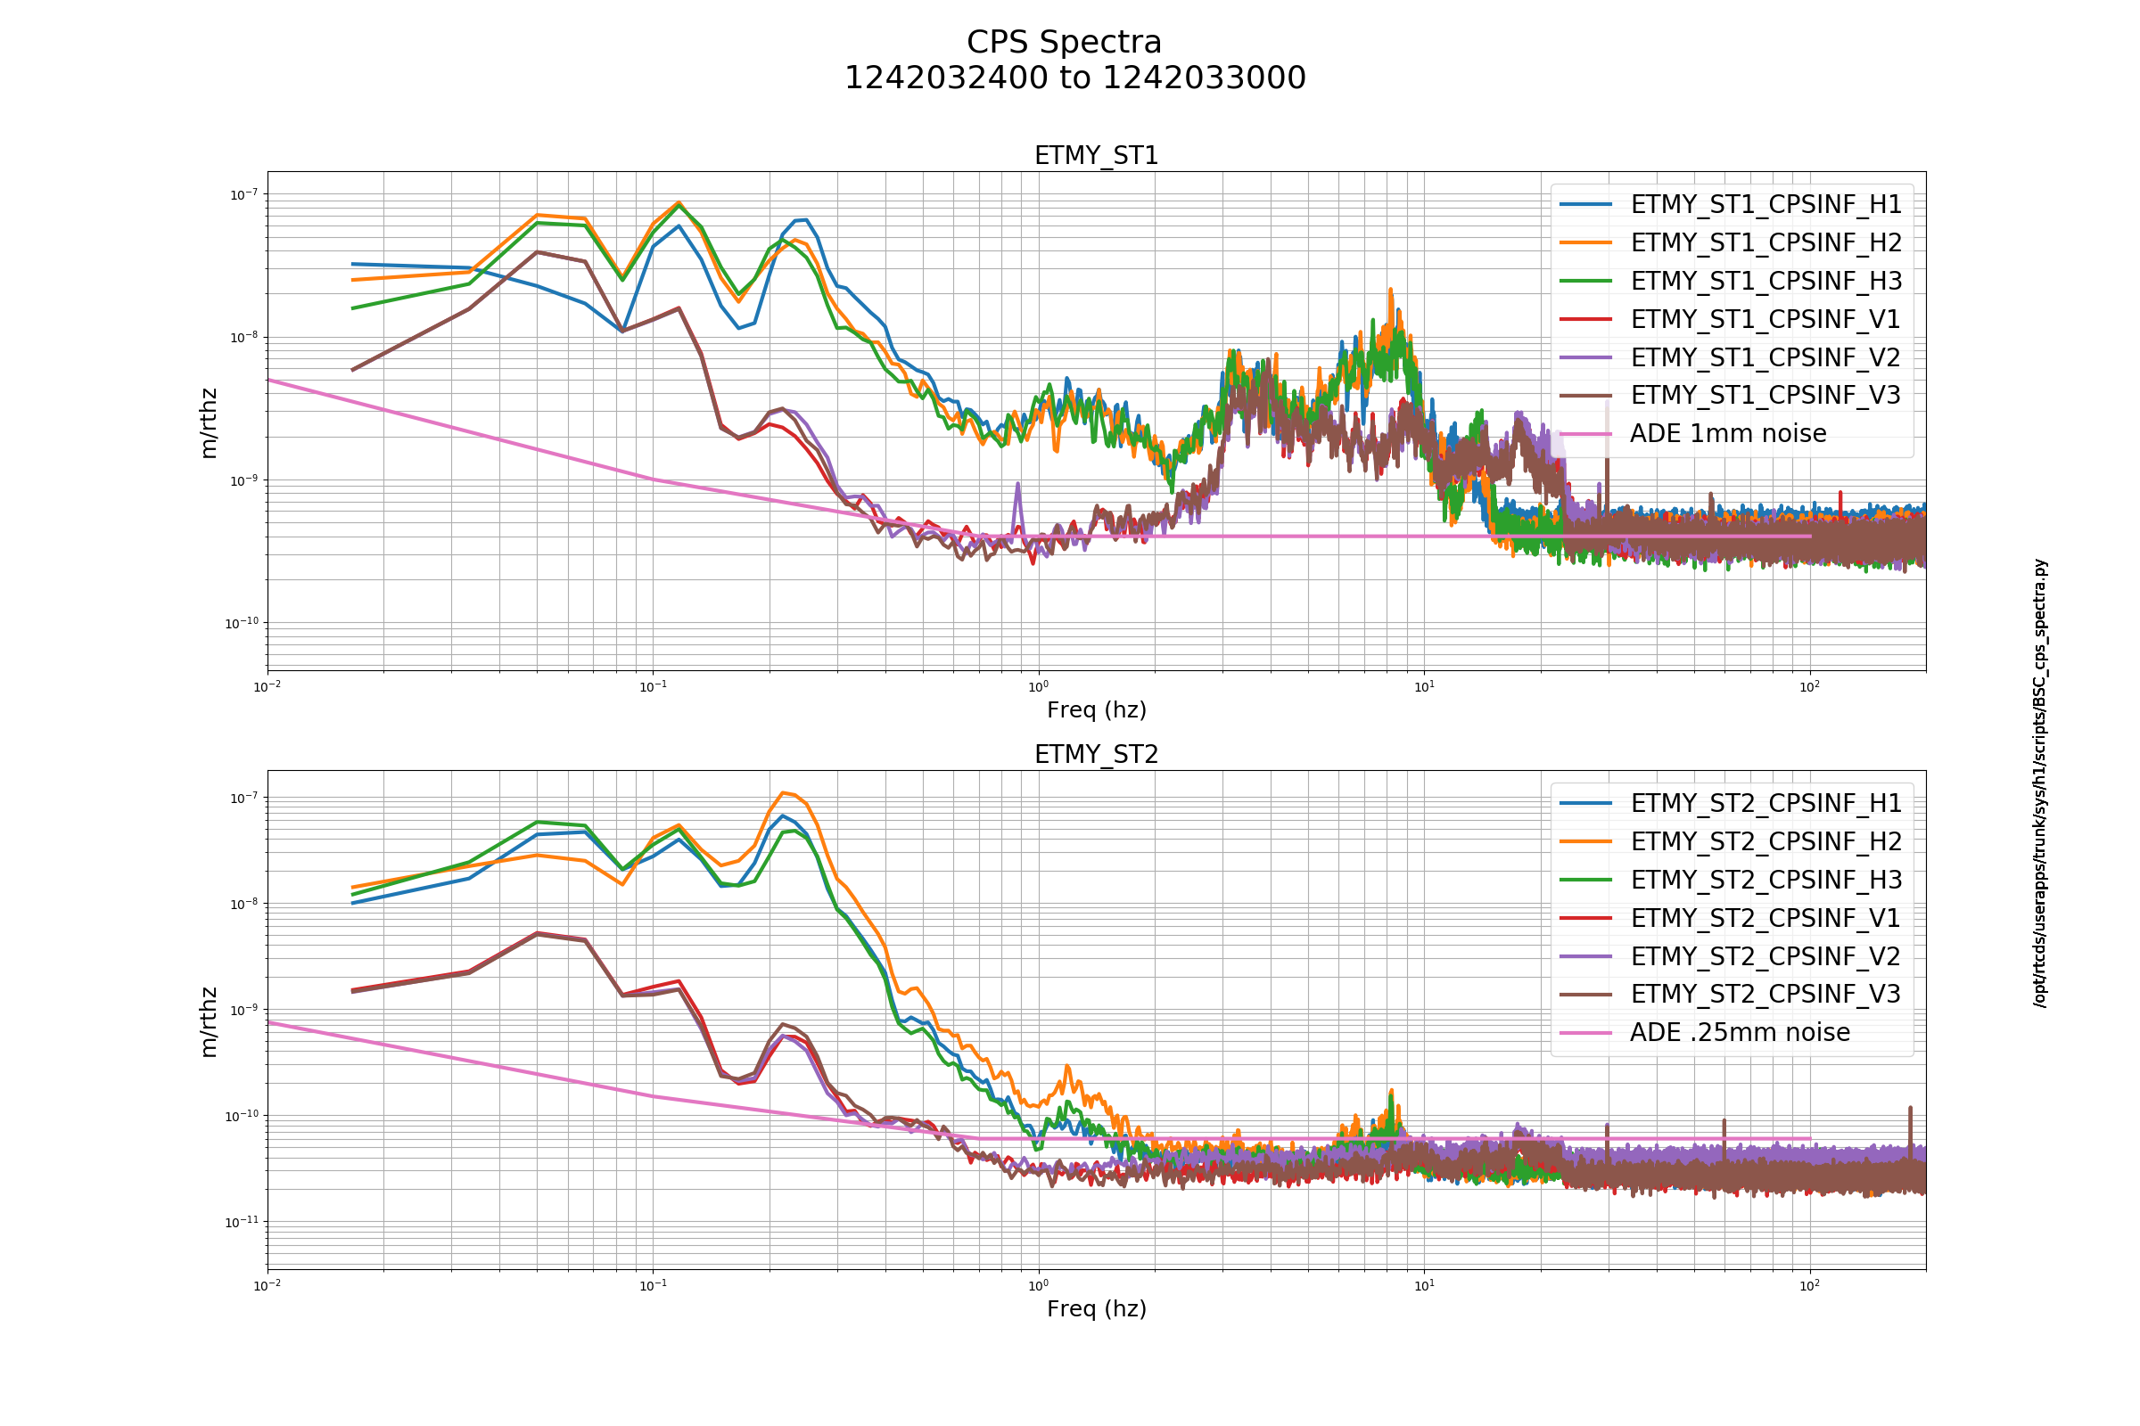Click the ETMY_ST2_CPSINF_V2 legend label
Viewport: 2140px width, 1426px height.
point(1765,955)
